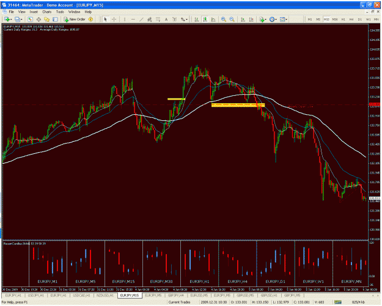
Task: Expand the Indicators dropdown arrow
Action: point(265,19)
